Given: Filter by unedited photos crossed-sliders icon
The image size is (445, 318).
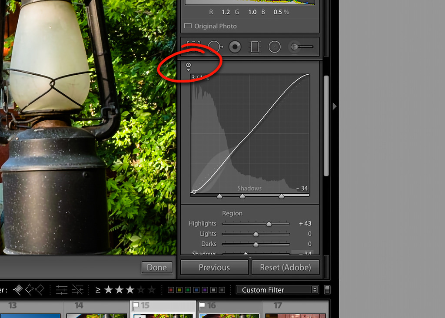Looking at the screenshot, I should (x=77, y=290).
